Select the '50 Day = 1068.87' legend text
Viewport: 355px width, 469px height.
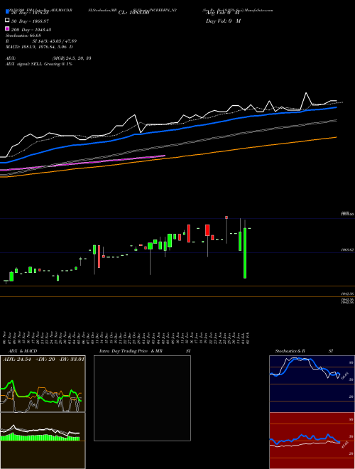click(30, 21)
